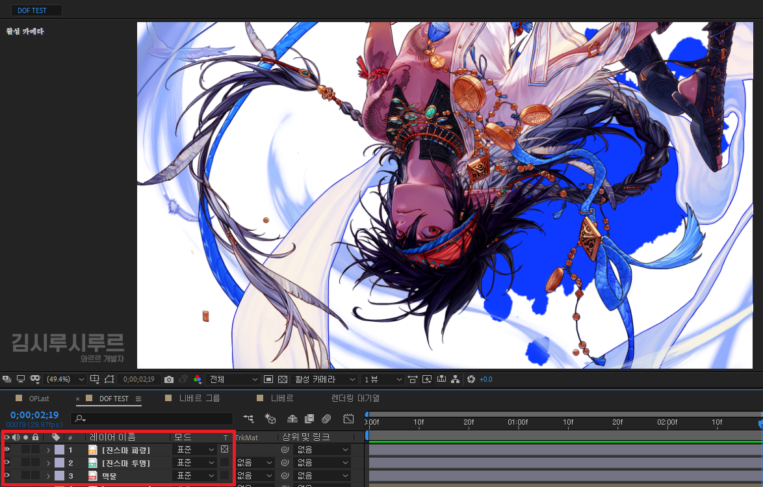
Task: Open composition mini-flowchart in timeline
Action: coord(249,418)
